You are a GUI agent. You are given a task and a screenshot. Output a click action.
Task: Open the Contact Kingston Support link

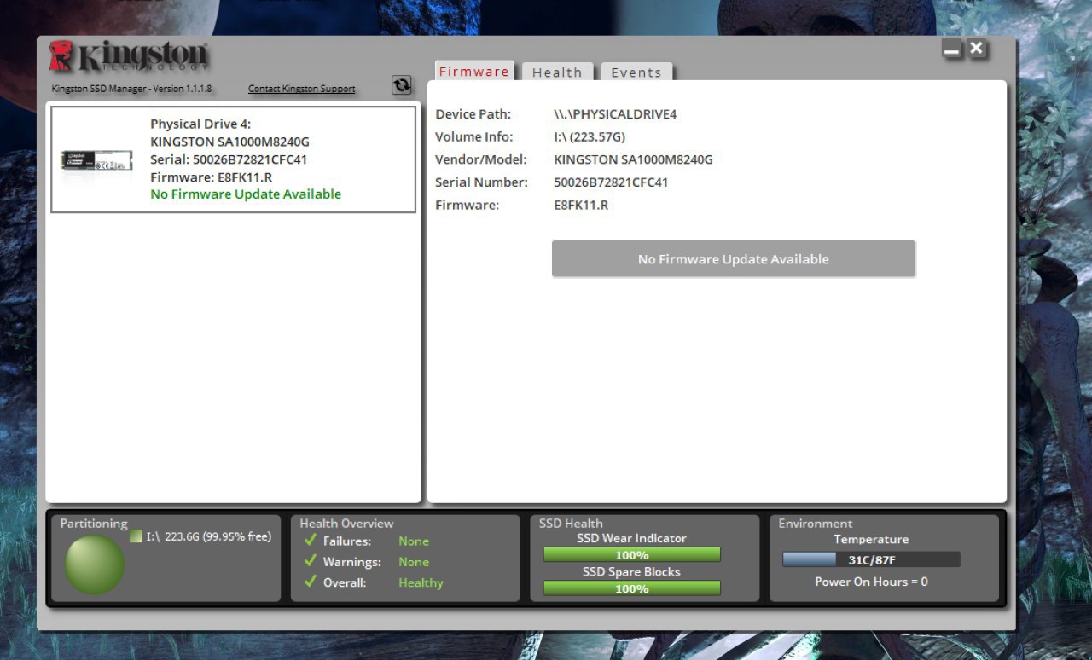[x=302, y=89]
